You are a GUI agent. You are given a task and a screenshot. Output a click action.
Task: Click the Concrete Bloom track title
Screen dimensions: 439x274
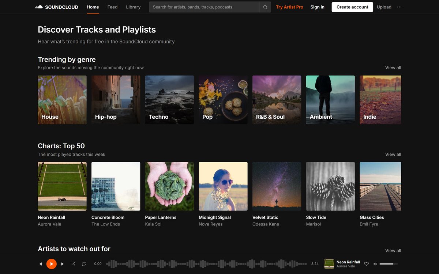pos(108,217)
